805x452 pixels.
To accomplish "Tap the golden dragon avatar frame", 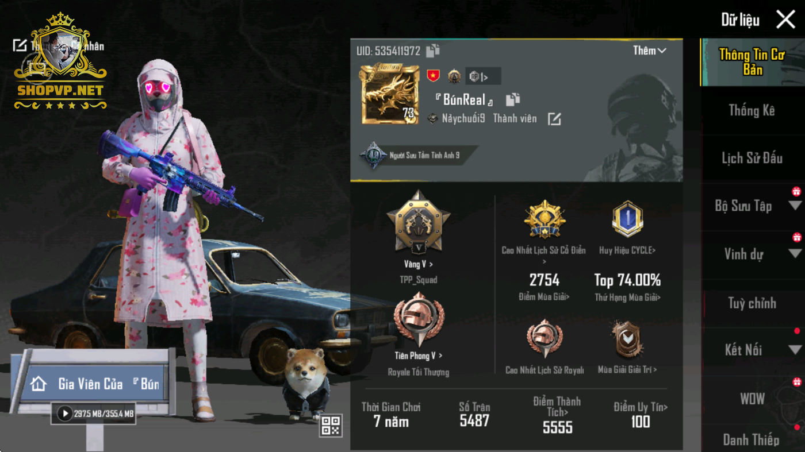I will [390, 95].
